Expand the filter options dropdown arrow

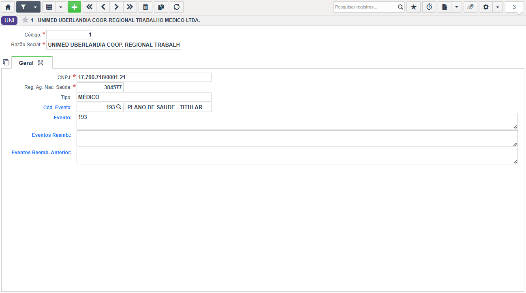click(x=35, y=7)
